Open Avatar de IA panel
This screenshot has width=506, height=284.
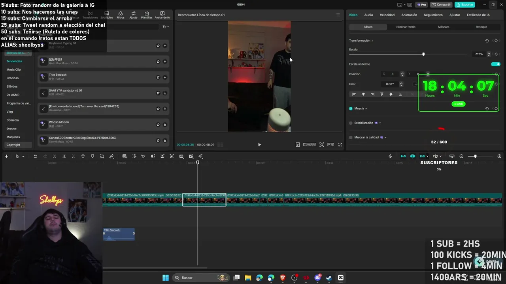(x=162, y=15)
